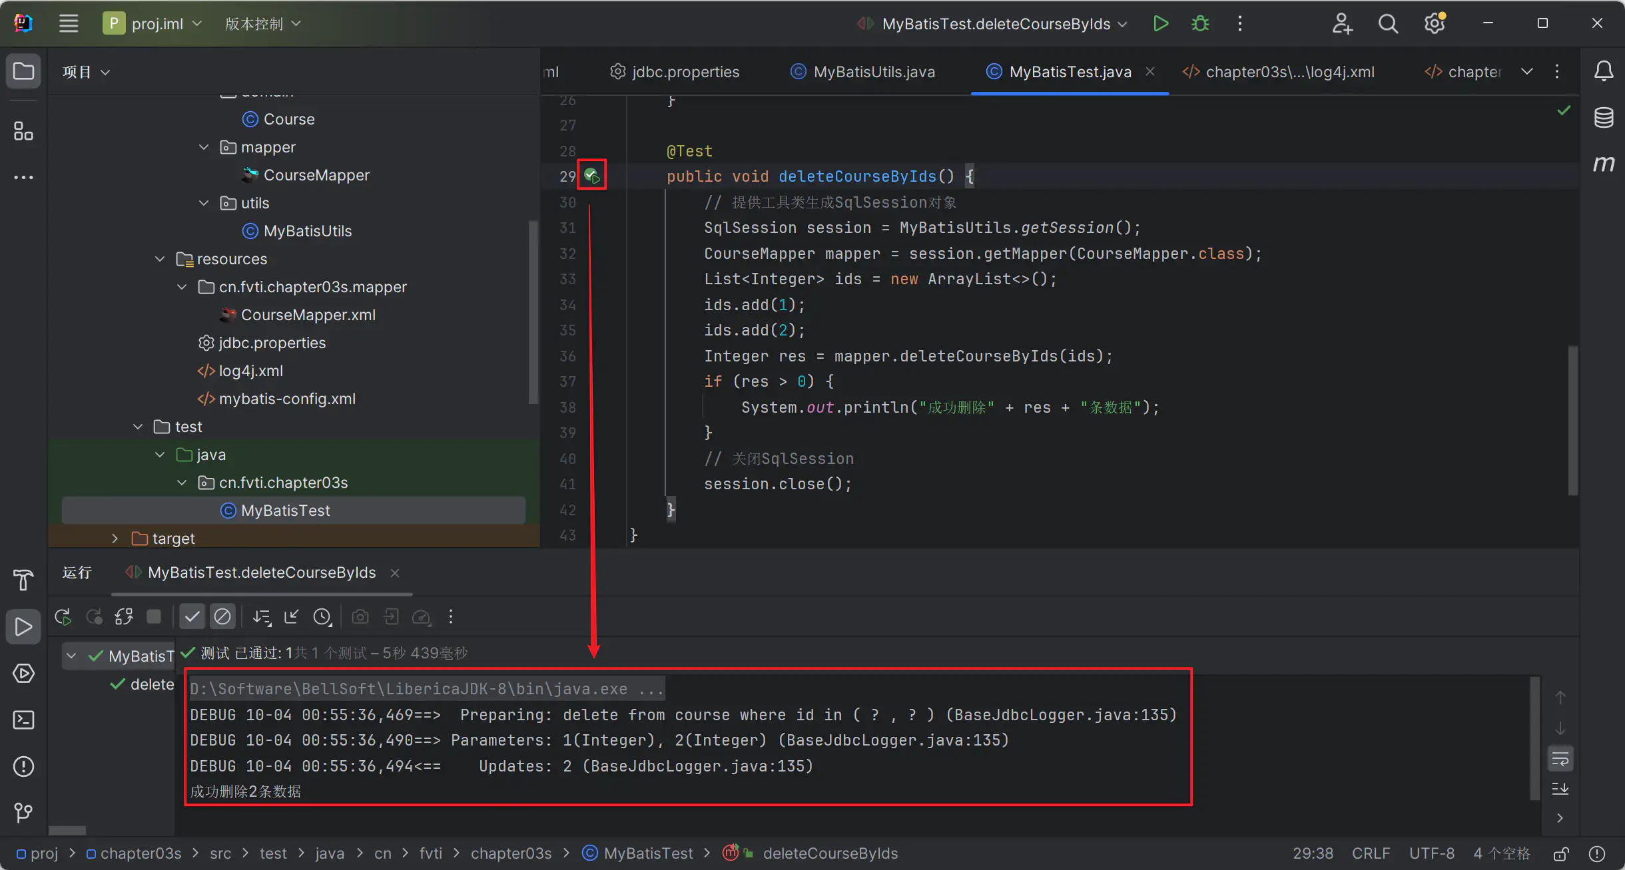
Task: Rerun failed tests button
Action: 94,617
